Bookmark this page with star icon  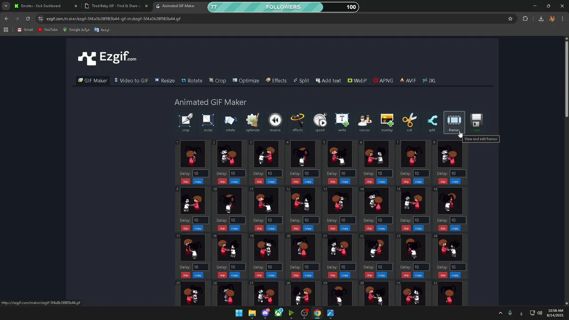(510, 19)
